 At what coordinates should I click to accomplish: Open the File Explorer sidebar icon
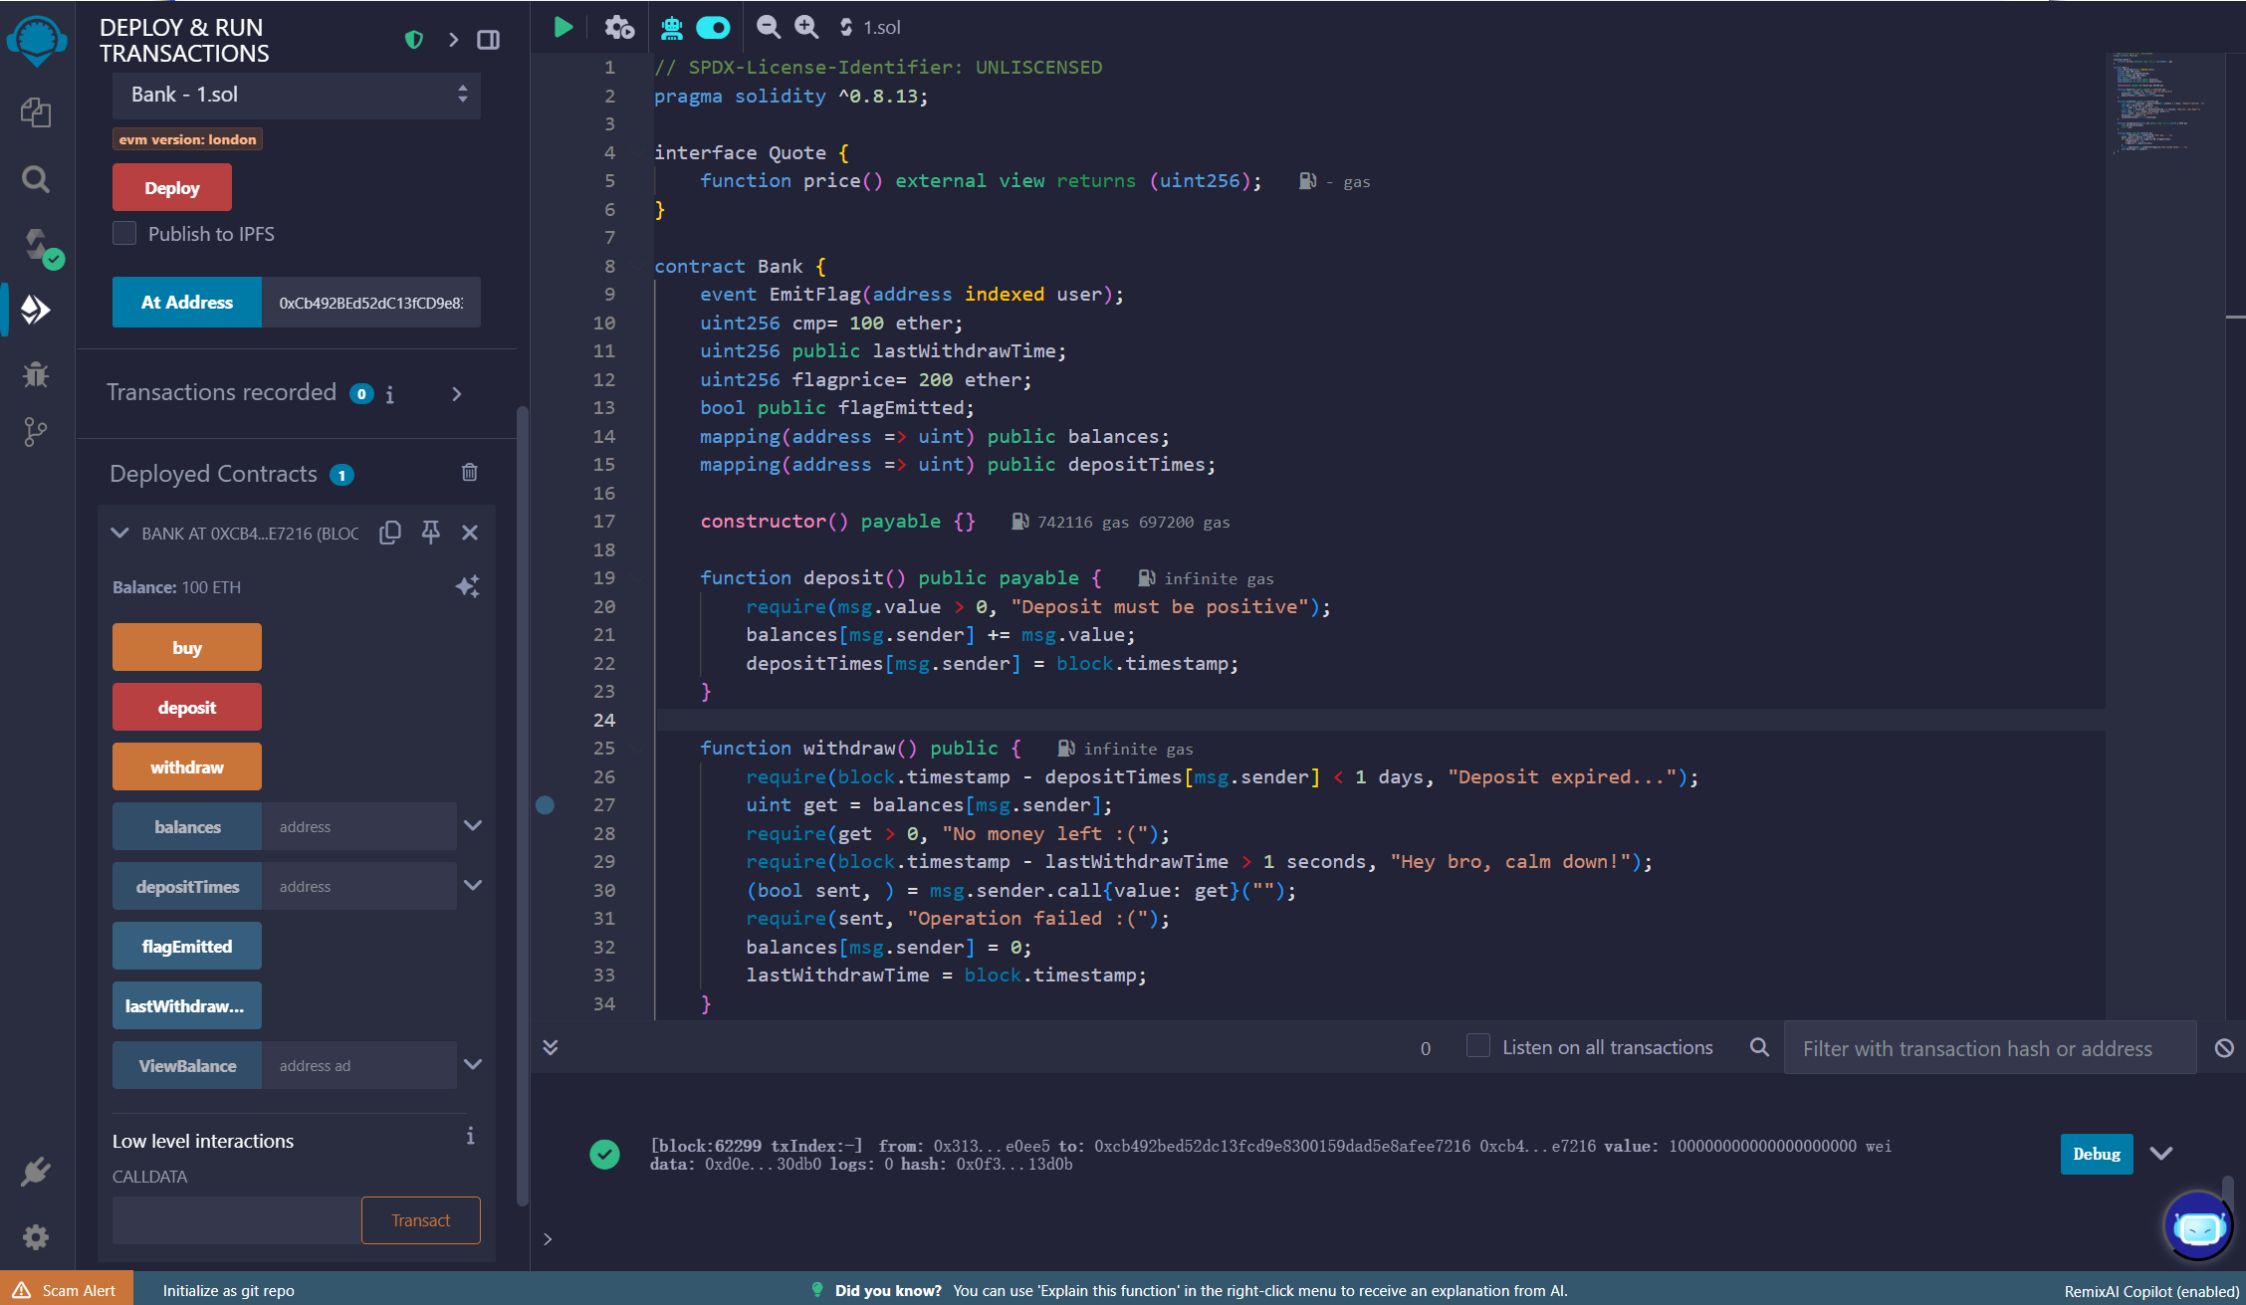click(36, 112)
